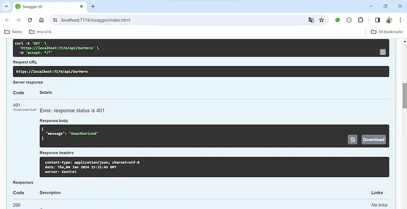
Task: Open the user profile avatar
Action: pyautogui.click(x=389, y=20)
